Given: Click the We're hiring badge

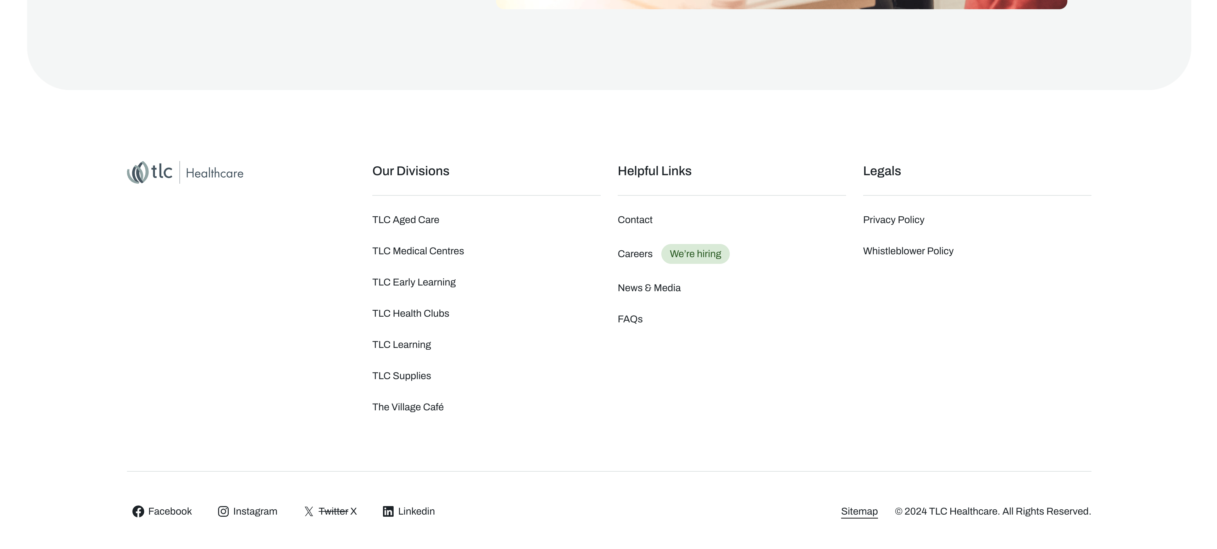Looking at the screenshot, I should coord(695,254).
